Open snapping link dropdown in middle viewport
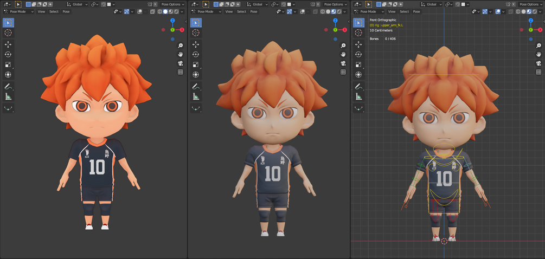This screenshot has height=259, width=545. pos(275,4)
